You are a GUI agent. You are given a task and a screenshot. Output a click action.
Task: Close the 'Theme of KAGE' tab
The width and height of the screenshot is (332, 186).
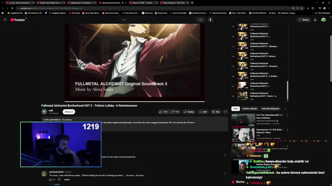(157, 3)
